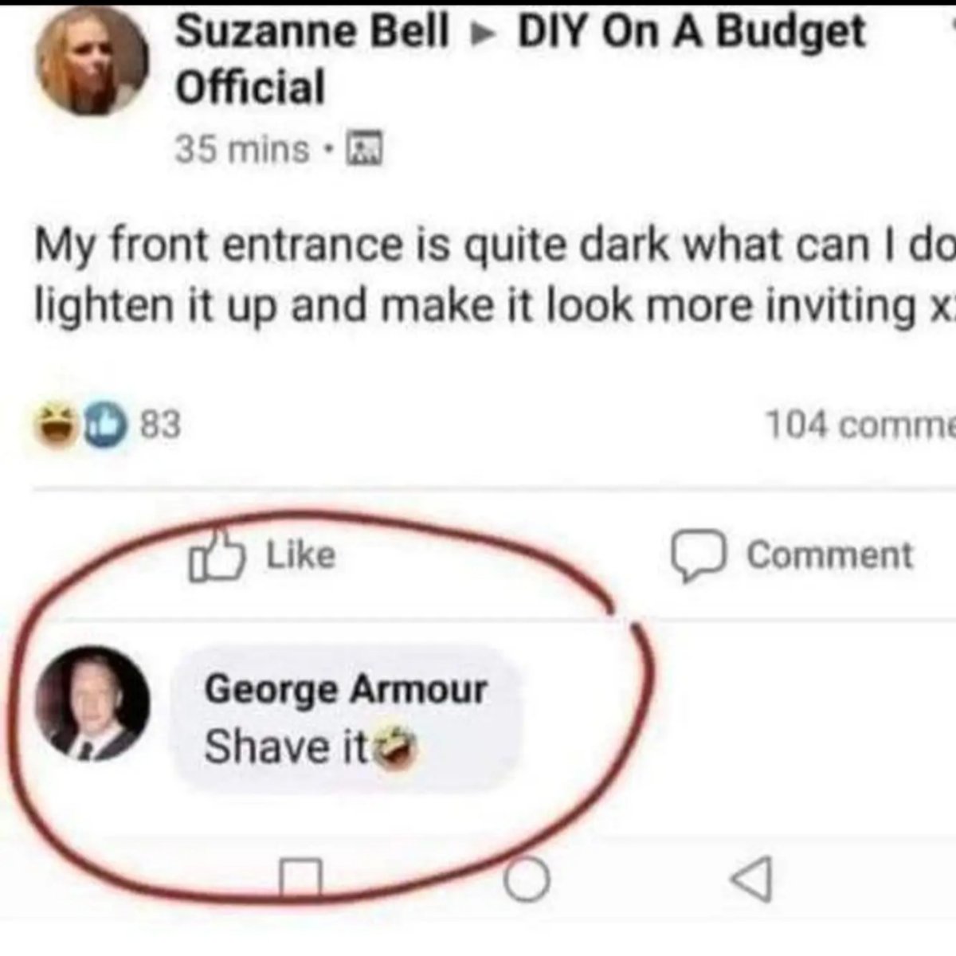Screen dimensions: 956x956
Task: Click the group privacy icon beside timestamp
Action: 365,149
